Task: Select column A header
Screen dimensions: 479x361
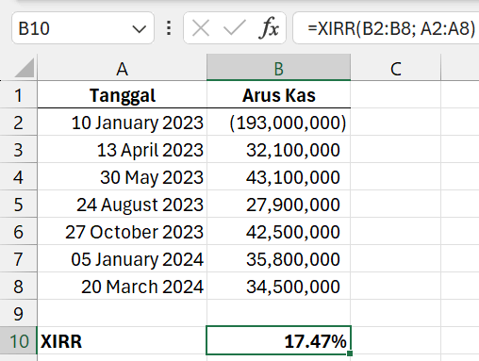Action: [x=122, y=68]
